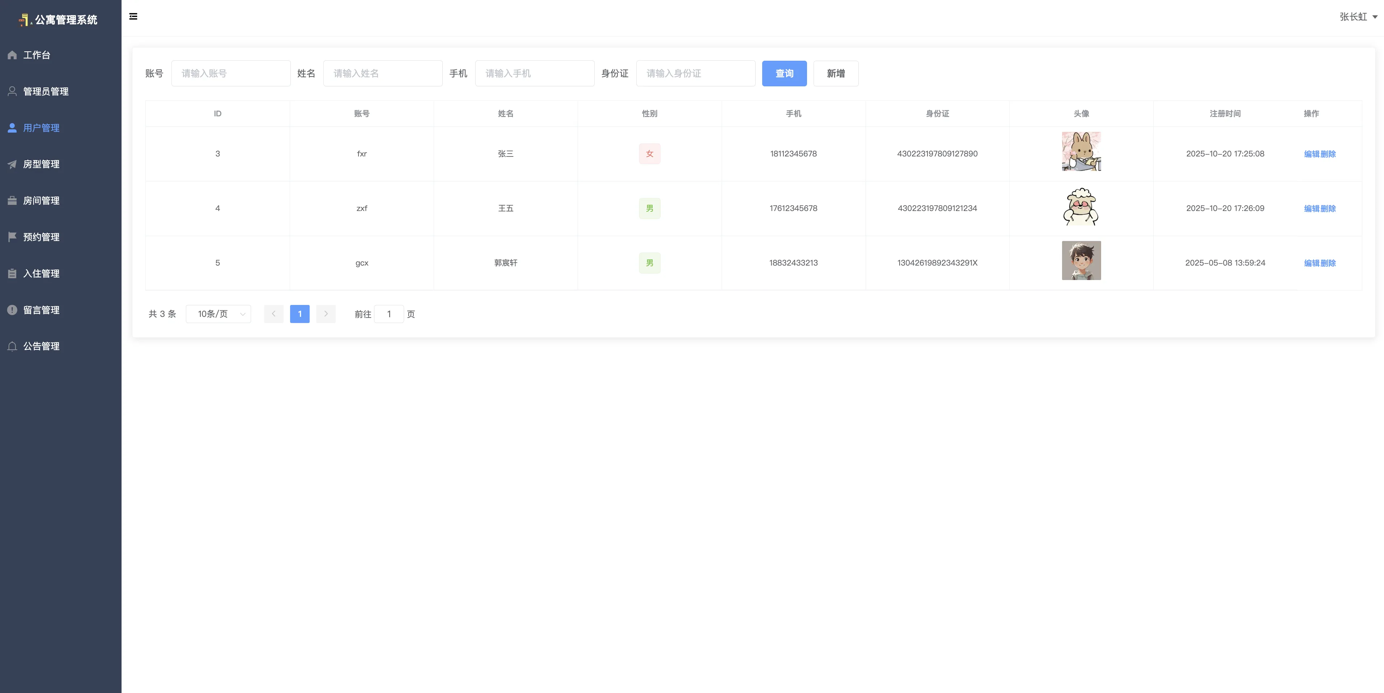The image size is (1384, 693).
Task: Open the 用户管理 menu item
Action: pos(41,128)
